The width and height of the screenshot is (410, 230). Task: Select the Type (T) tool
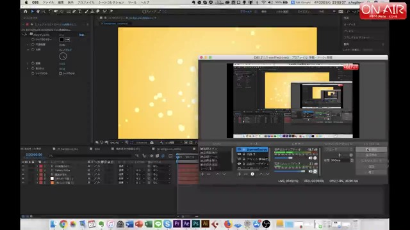coord(79,11)
